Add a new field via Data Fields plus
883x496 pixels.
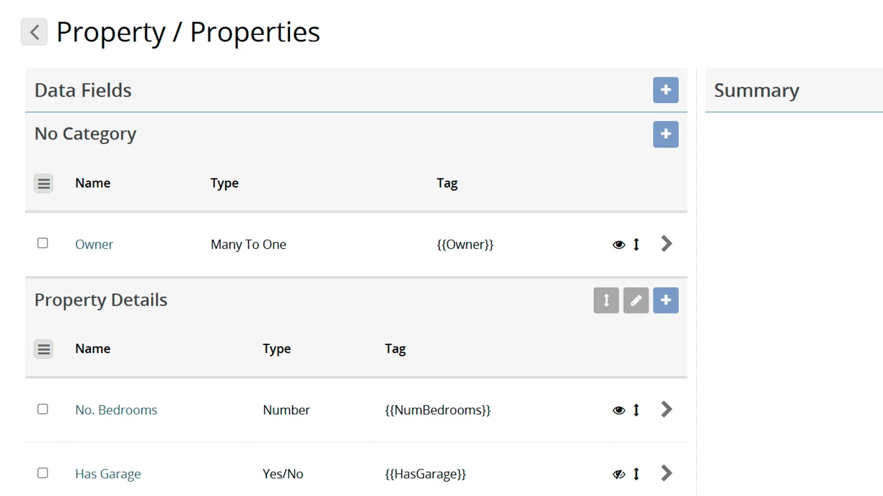(665, 90)
